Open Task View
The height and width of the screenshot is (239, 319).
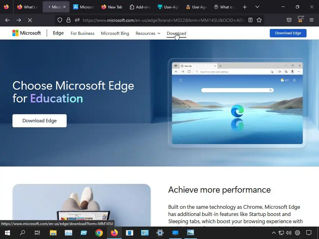coord(37,233)
